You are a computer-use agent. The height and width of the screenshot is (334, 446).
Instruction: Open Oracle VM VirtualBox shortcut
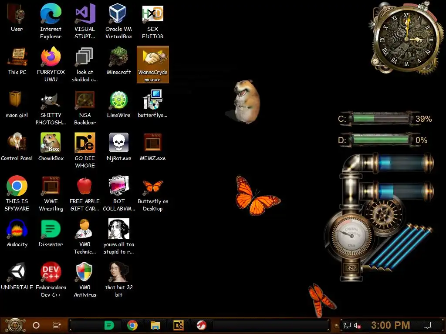118,21
